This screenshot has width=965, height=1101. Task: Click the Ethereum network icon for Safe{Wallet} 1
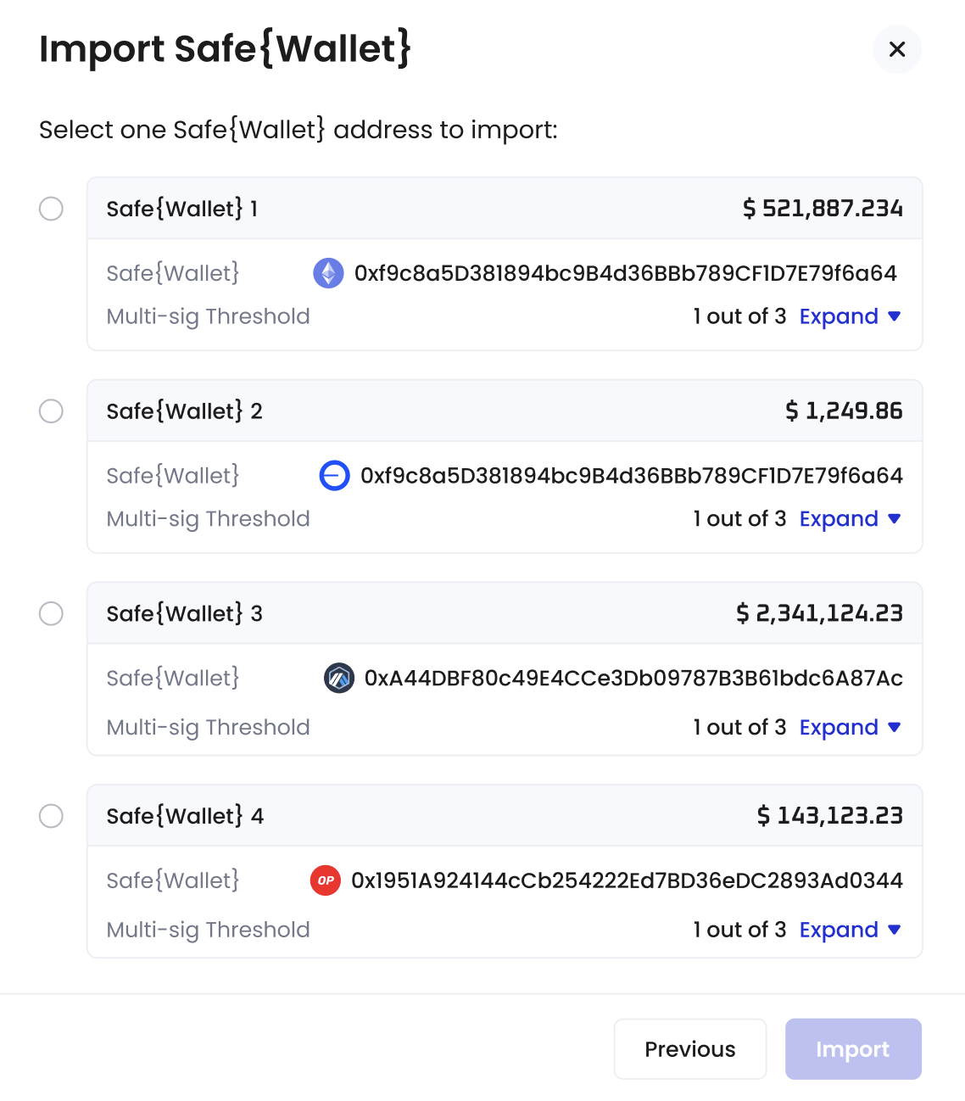tap(328, 273)
